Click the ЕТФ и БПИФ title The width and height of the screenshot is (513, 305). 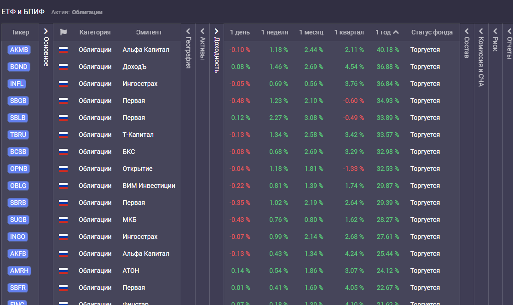pyautogui.click(x=23, y=12)
